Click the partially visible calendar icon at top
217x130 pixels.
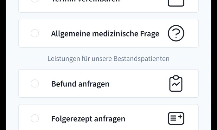(176, 3)
